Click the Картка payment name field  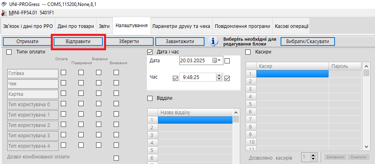[33, 94]
